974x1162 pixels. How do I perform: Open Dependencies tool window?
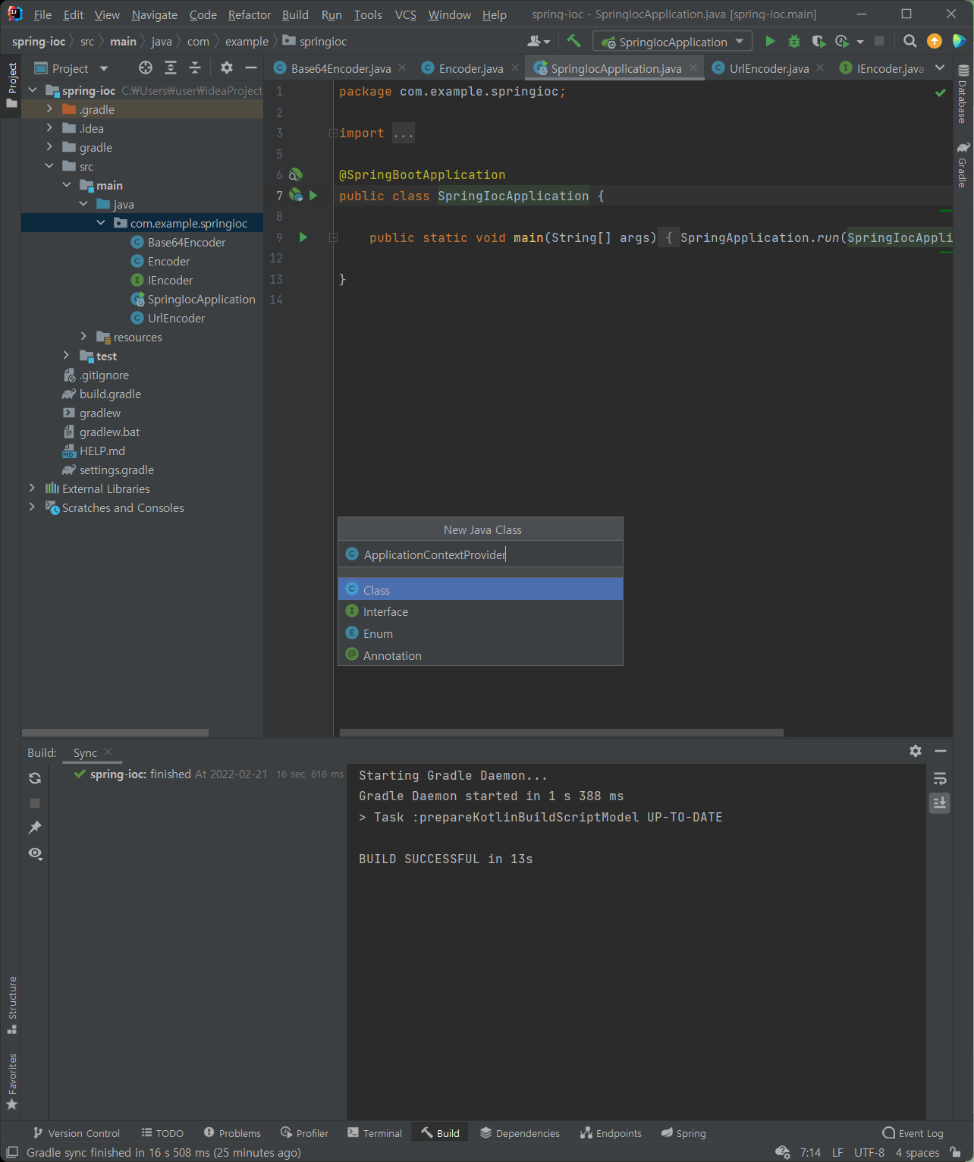(520, 1133)
